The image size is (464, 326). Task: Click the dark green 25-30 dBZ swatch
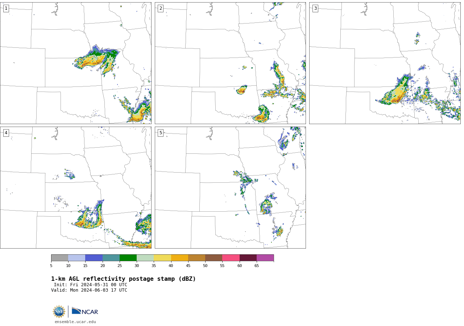128,258
